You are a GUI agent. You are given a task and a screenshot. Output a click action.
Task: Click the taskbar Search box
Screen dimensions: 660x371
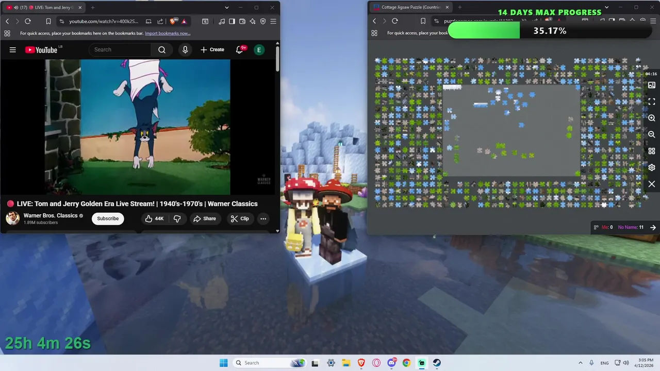[269, 363]
